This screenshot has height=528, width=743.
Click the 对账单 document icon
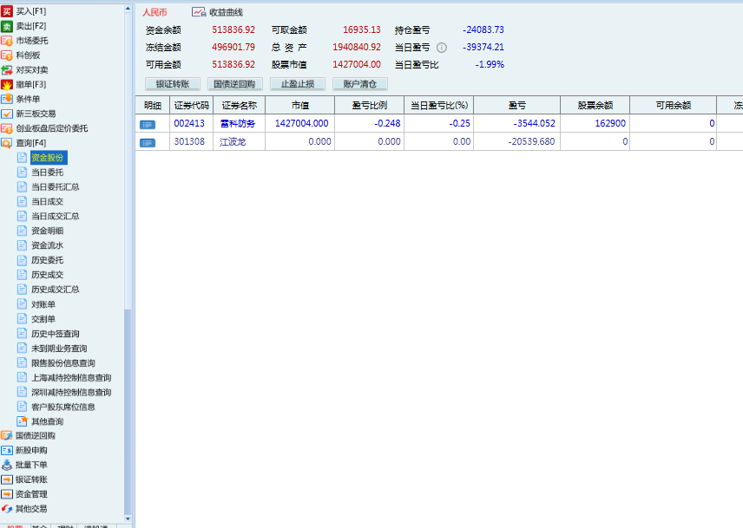pos(22,303)
